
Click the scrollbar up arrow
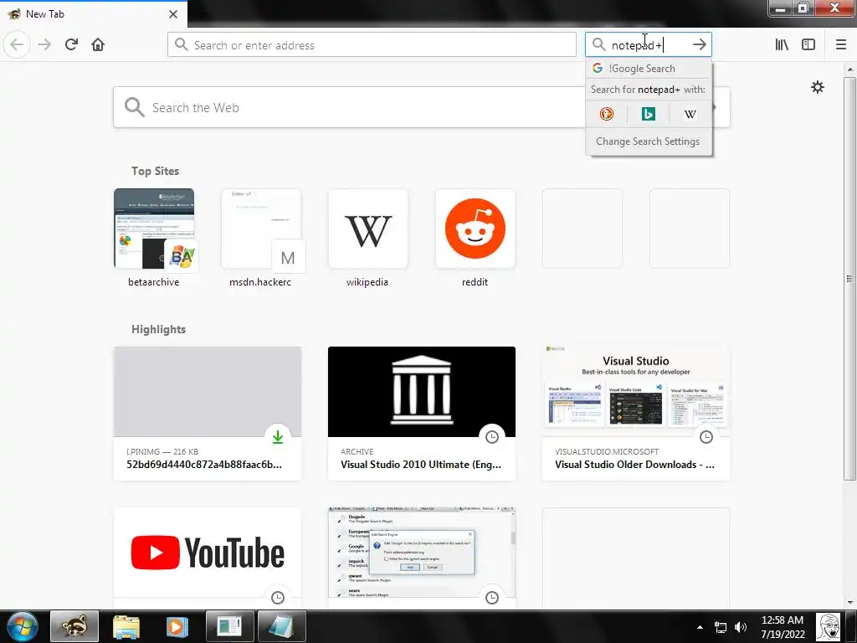click(850, 69)
